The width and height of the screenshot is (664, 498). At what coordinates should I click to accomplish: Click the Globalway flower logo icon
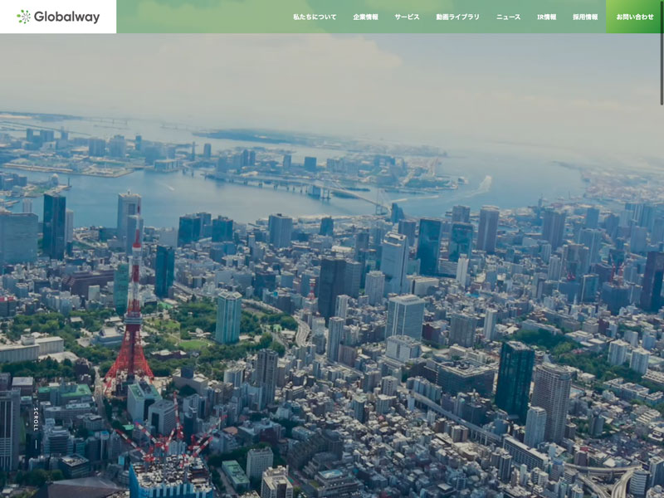click(x=23, y=17)
